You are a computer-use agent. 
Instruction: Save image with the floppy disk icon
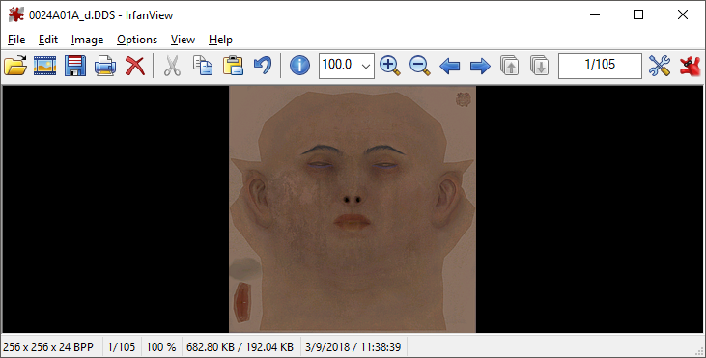[x=75, y=66]
